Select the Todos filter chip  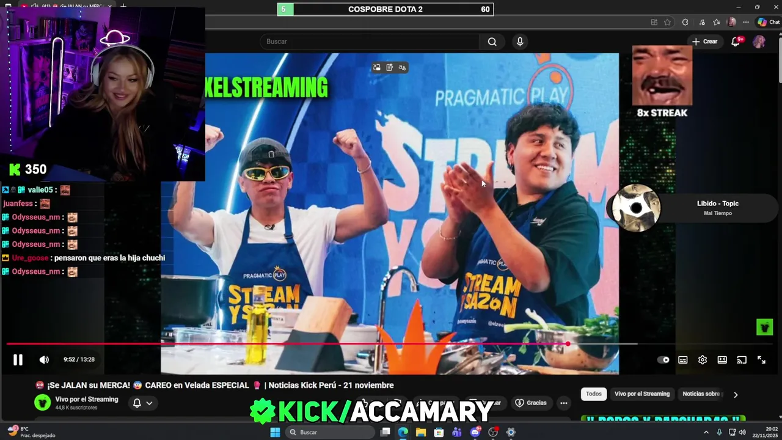pos(594,394)
